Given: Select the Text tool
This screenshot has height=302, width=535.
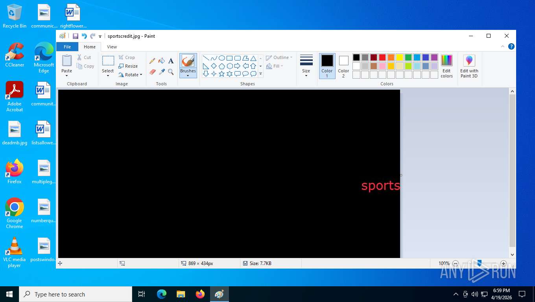Looking at the screenshot, I should (171, 61).
